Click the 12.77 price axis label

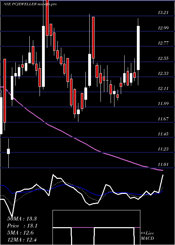pyautogui.click(x=163, y=43)
